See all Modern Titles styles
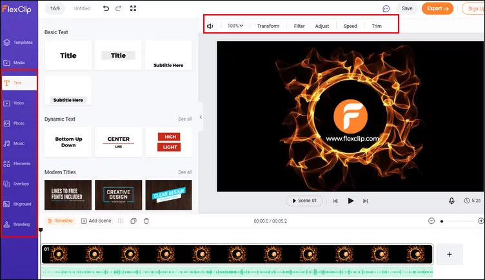 pyautogui.click(x=185, y=172)
